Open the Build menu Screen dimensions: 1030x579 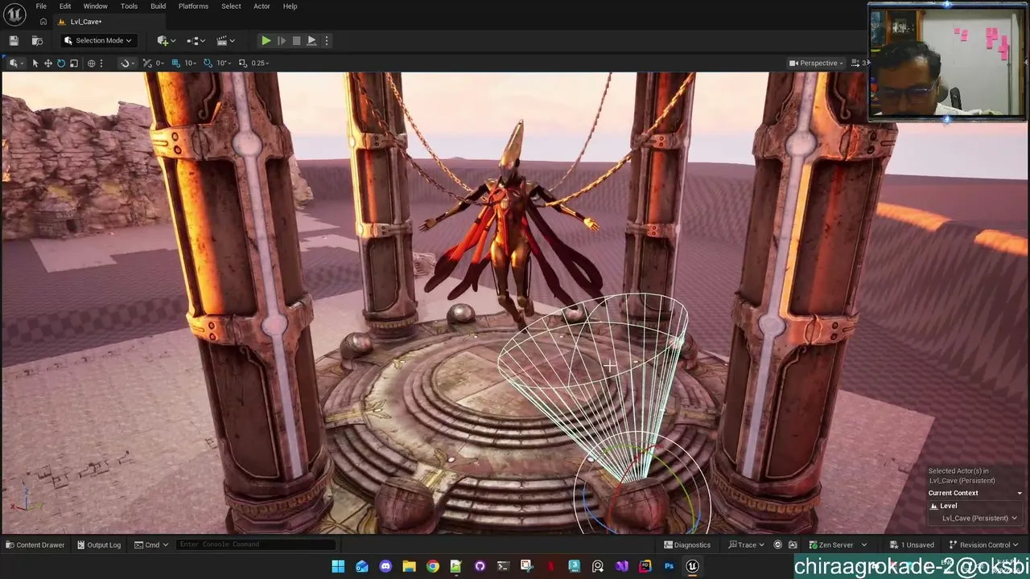tap(158, 6)
